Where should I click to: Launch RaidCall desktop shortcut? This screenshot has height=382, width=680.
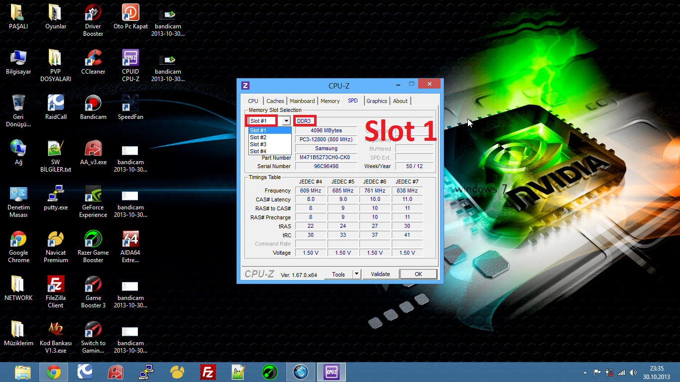click(x=56, y=107)
